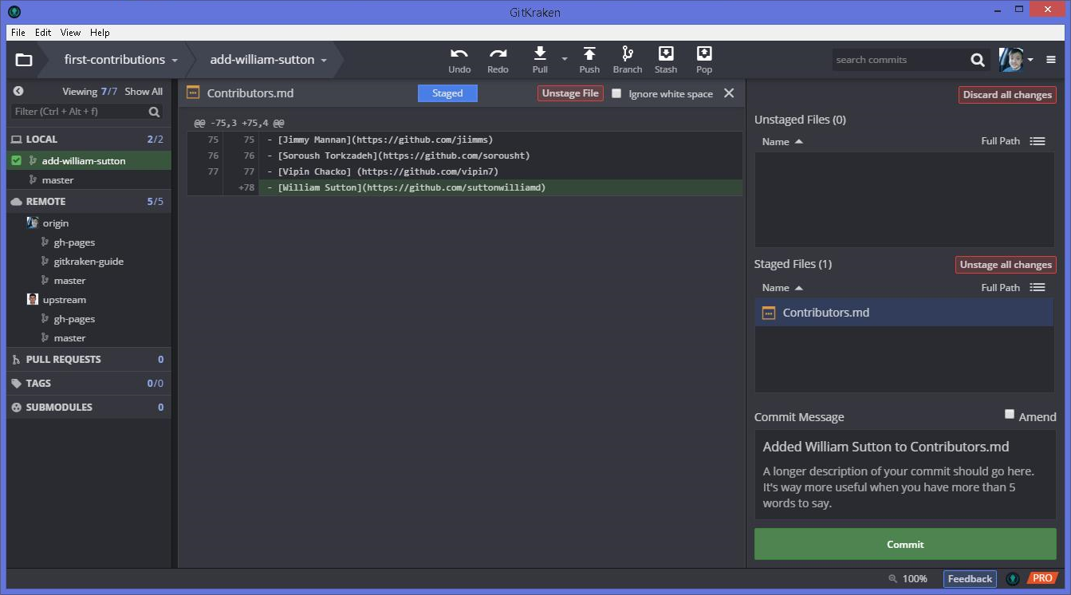The image size is (1071, 595).
Task: Select staged file Contributors.md
Action: tap(904, 313)
